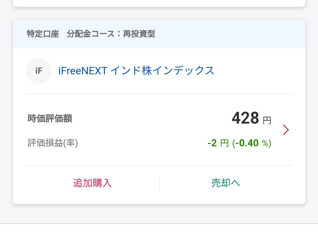The image size is (318, 239).
Task: Tap the 評価損益(率) label
Action: [x=52, y=143]
